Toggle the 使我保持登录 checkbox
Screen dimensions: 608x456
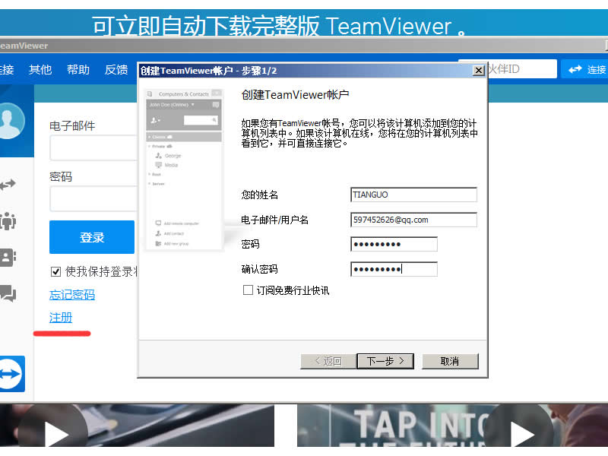pos(56,273)
